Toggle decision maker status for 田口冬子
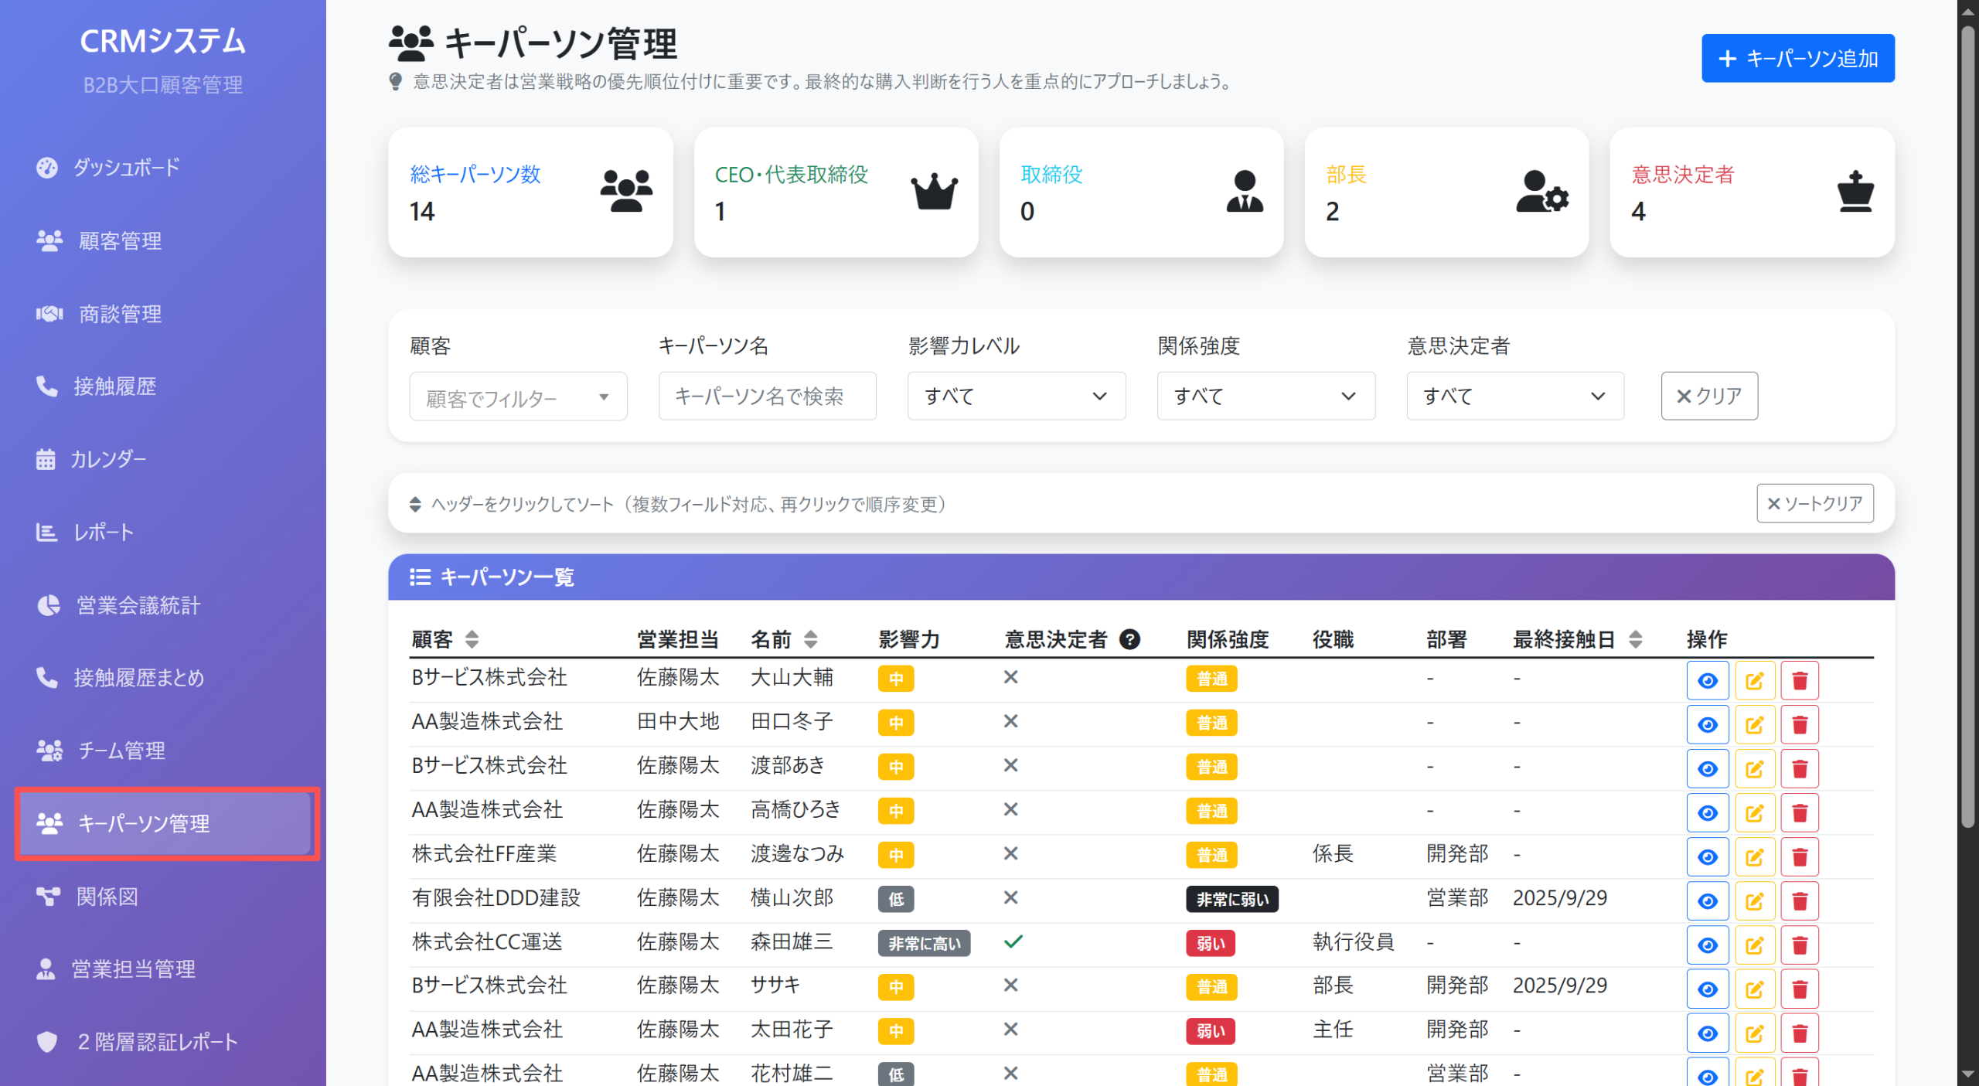This screenshot has height=1086, width=1979. (x=1010, y=722)
